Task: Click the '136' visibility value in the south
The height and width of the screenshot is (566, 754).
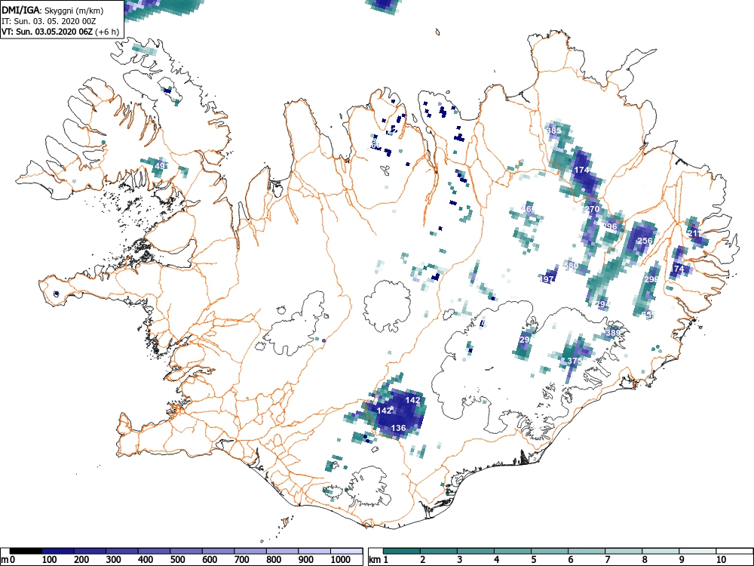Action: click(398, 427)
